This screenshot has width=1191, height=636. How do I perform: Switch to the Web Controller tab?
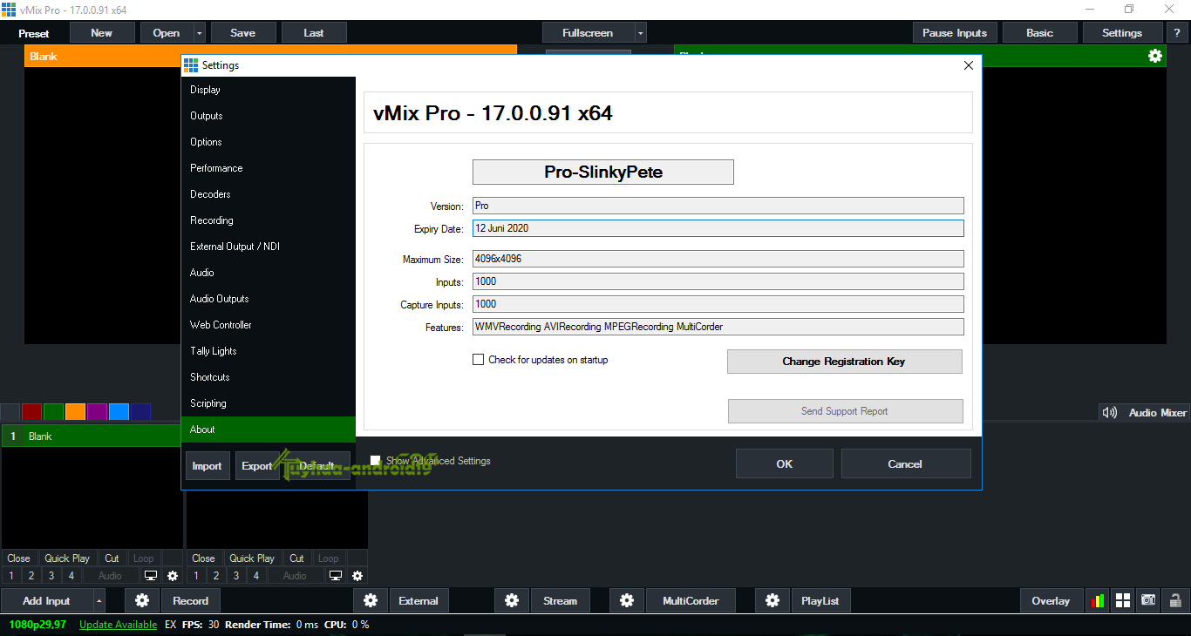tap(269, 325)
